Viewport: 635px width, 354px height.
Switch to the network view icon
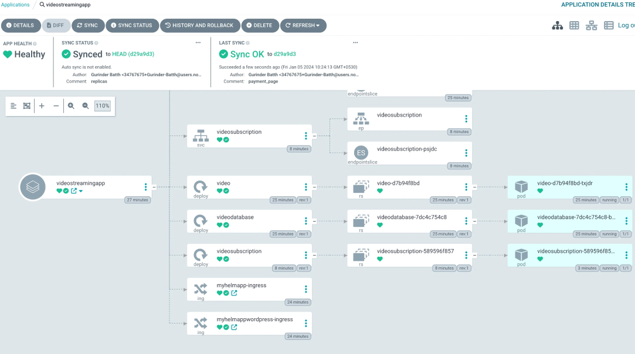pos(592,26)
